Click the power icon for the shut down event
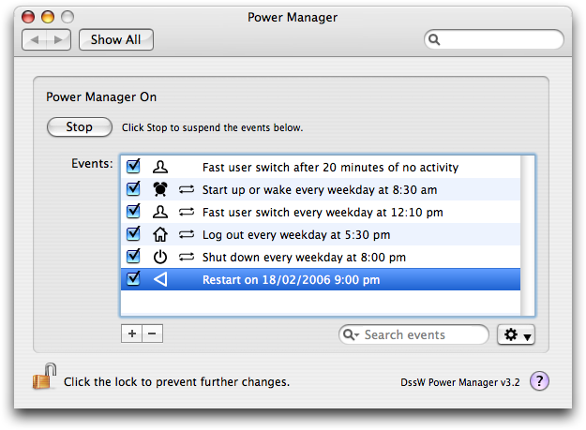The image size is (586, 430). point(160,257)
